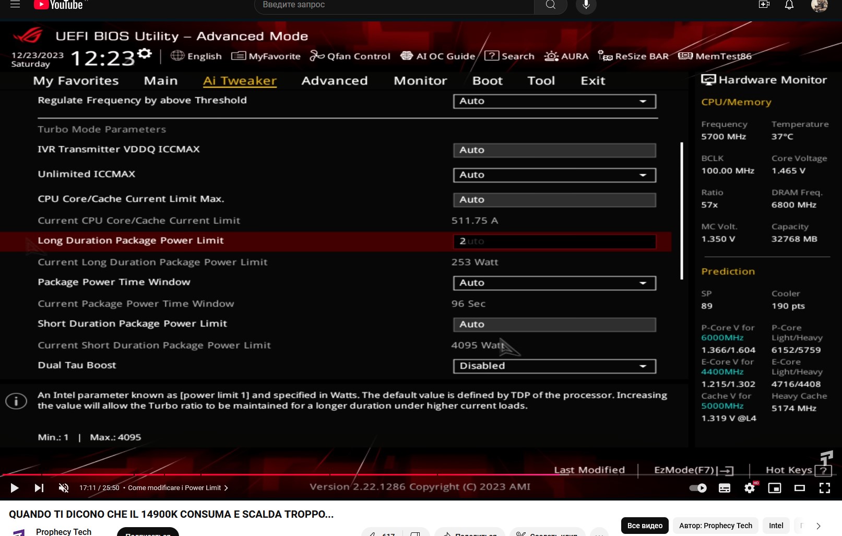The height and width of the screenshot is (536, 842).
Task: Click the IVR Transmitter VDDQ ICCMAX field
Action: 554,150
